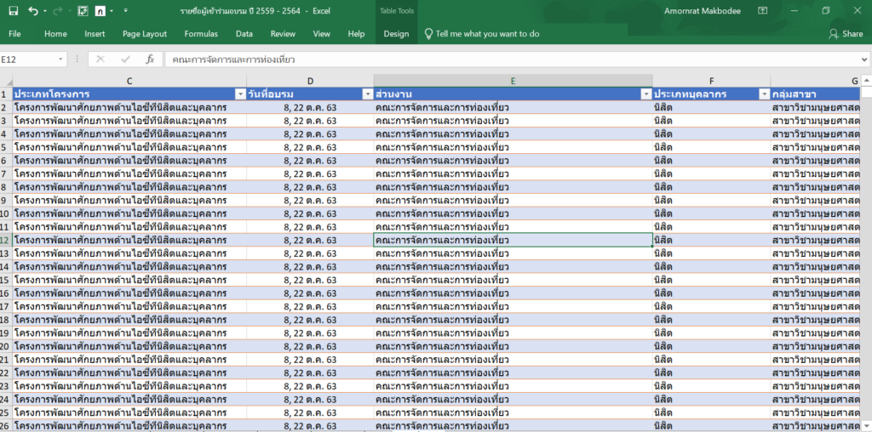Expand the Name Box dropdown arrow
Image resolution: width=872 pixels, height=432 pixels.
pyautogui.click(x=60, y=60)
